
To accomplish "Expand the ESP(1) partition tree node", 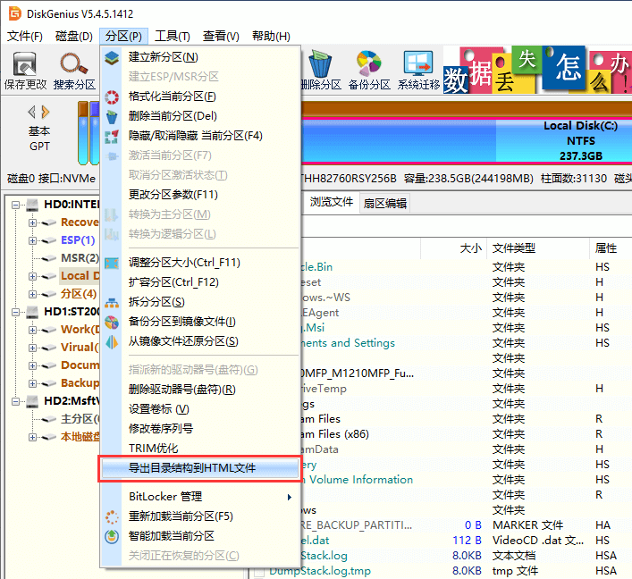I will click(32, 240).
